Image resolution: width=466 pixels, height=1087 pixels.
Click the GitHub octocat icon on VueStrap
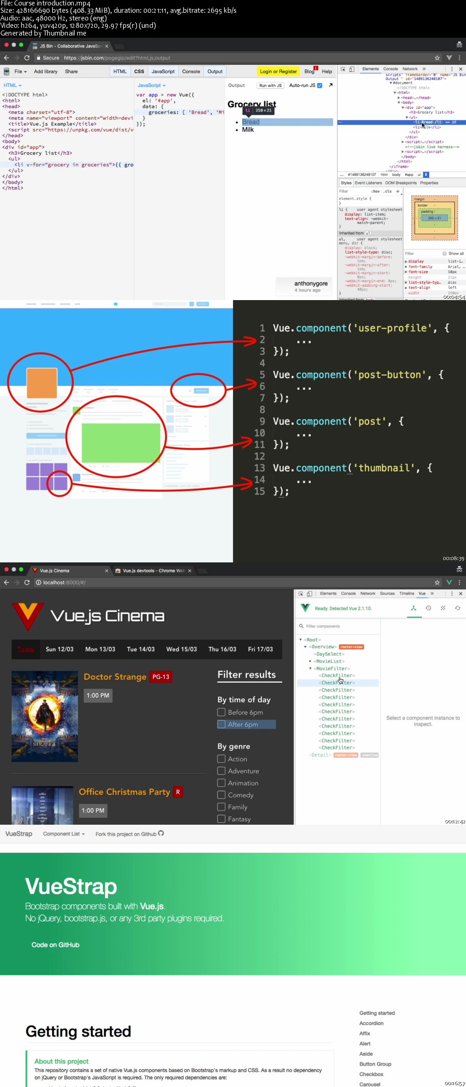tap(161, 833)
